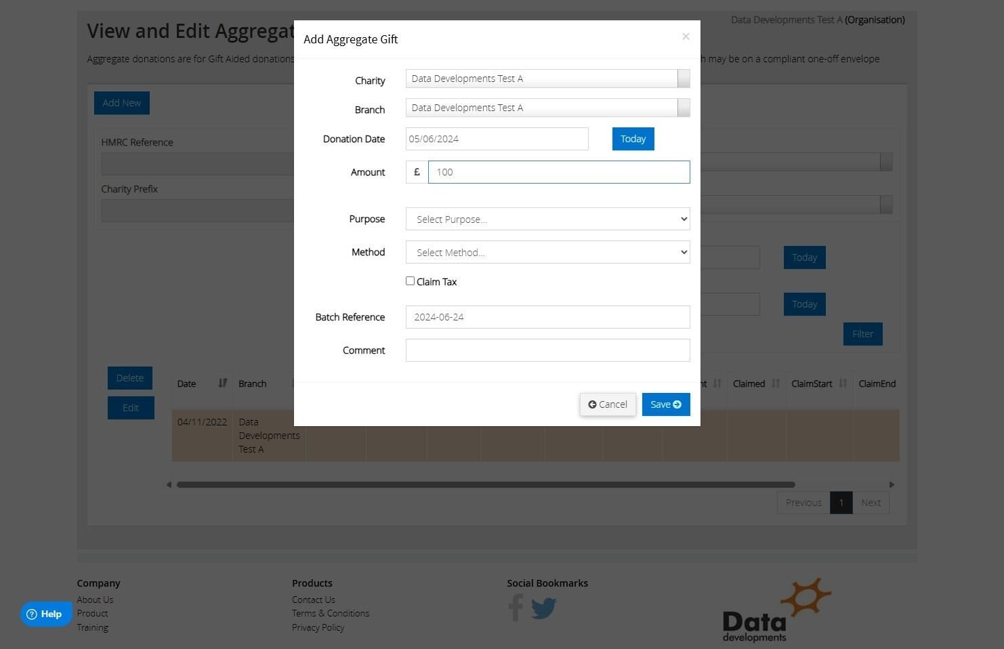Sort table by ClaimStart column
Image resolution: width=1004 pixels, height=649 pixels.
[x=843, y=383]
